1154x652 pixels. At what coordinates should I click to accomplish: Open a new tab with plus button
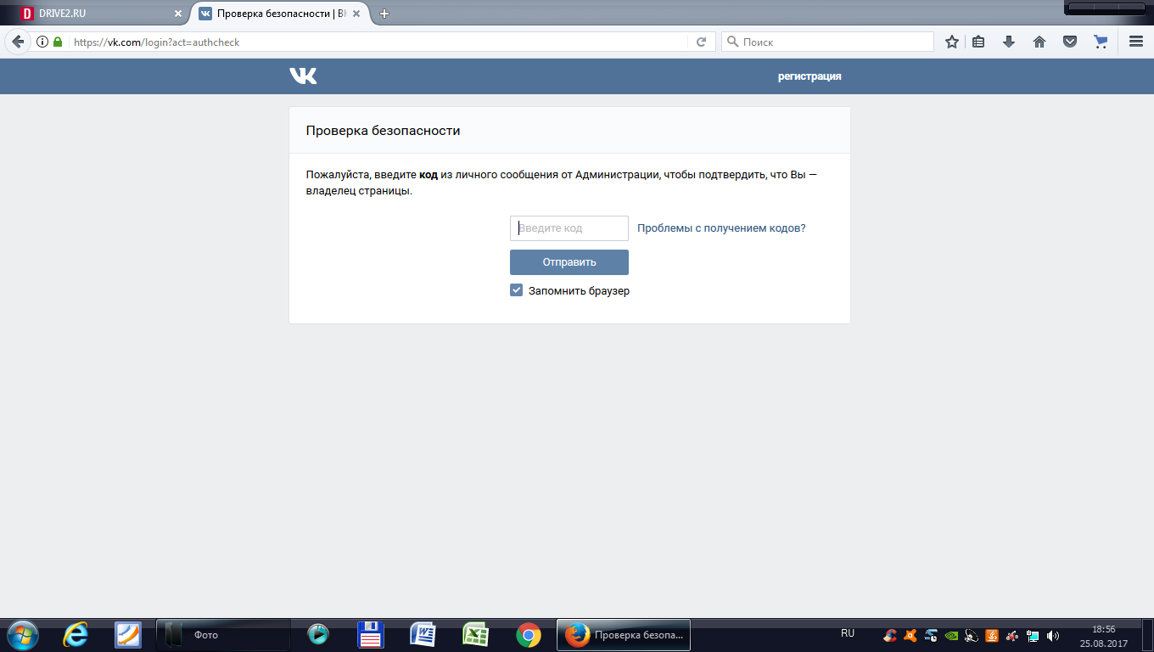[384, 14]
